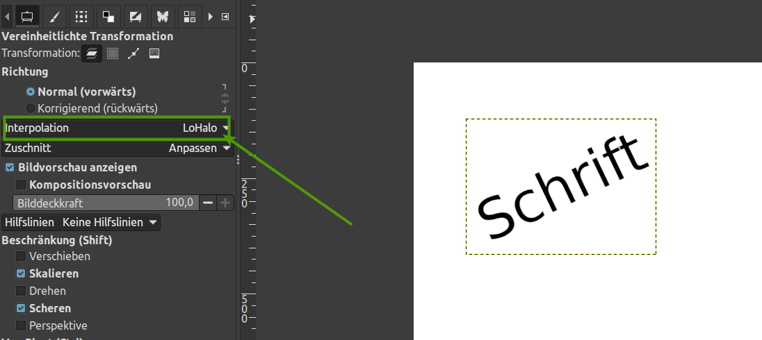The image size is (762, 340).
Task: Click the chain link icon beside Richtung
Action: pos(225,99)
